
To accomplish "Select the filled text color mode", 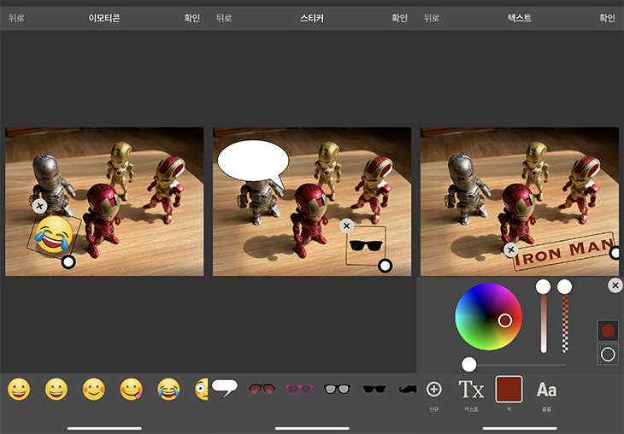I will 608,331.
